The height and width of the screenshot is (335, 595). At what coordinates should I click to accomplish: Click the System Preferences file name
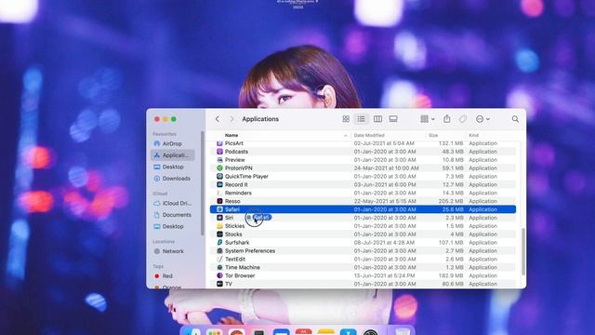coord(250,250)
